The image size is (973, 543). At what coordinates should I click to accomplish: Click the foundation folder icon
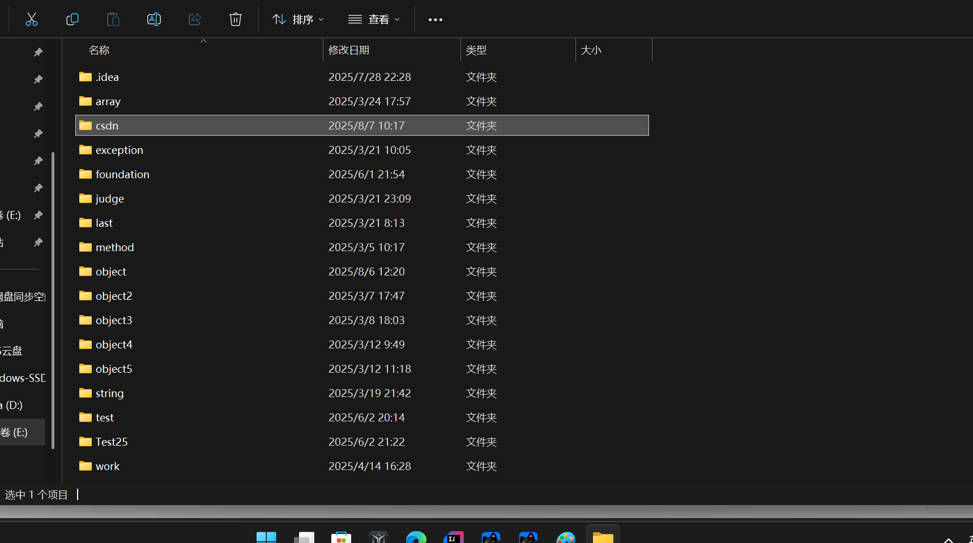tap(86, 174)
